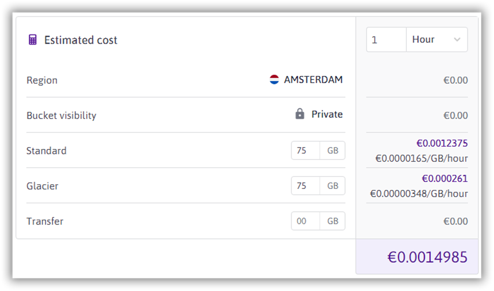Focus the duration number field showing 1
The height and width of the screenshot is (291, 494).
[x=386, y=40]
